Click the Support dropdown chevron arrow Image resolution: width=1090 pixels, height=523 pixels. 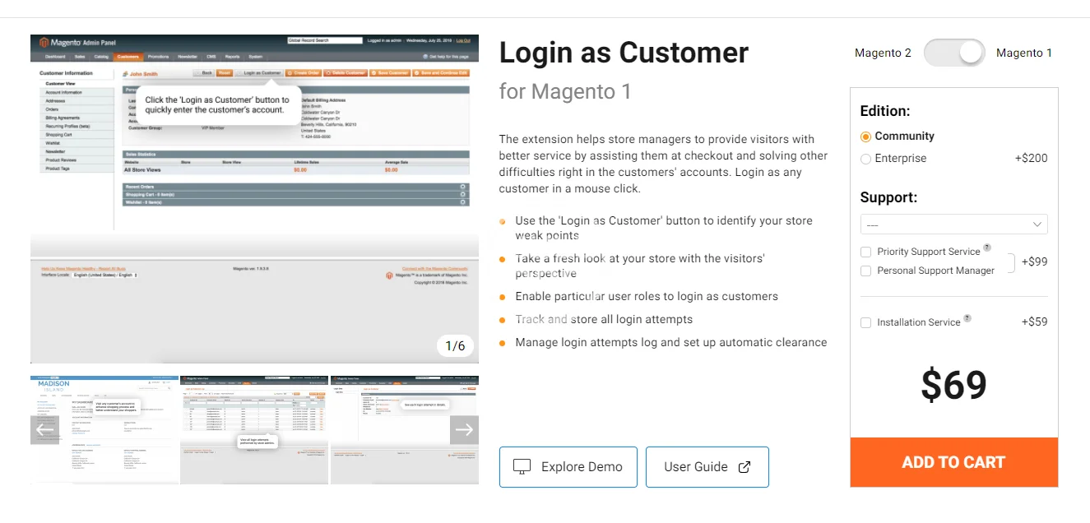pos(1037,224)
